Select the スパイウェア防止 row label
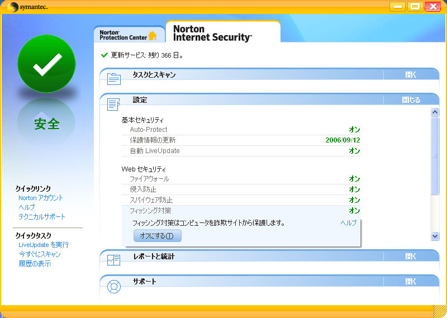The width and height of the screenshot is (447, 318). pos(151,200)
